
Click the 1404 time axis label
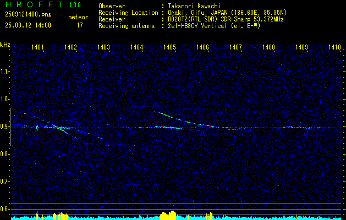coord(136,47)
